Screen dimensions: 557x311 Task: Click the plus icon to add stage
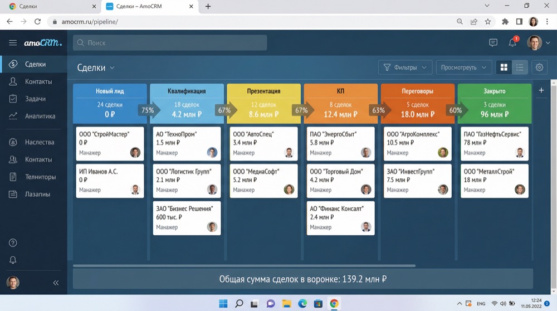coord(541,90)
